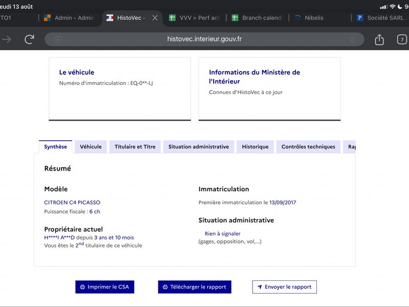
Task: Click the Imprimer le CSA button
Action: pyautogui.click(x=105, y=287)
